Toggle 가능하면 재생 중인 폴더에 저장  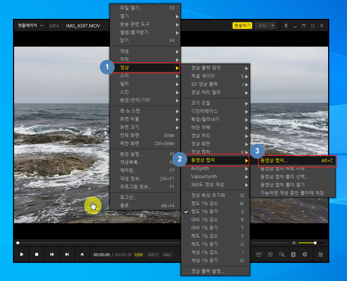(293, 193)
